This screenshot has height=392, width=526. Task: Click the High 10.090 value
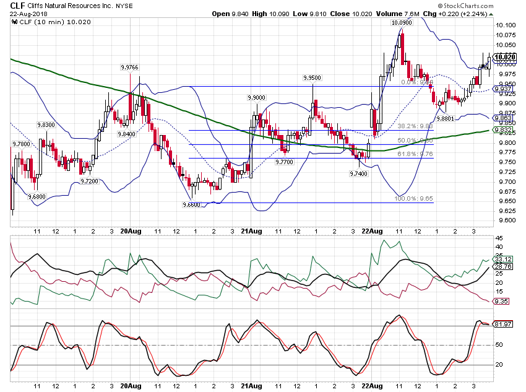(x=270, y=14)
